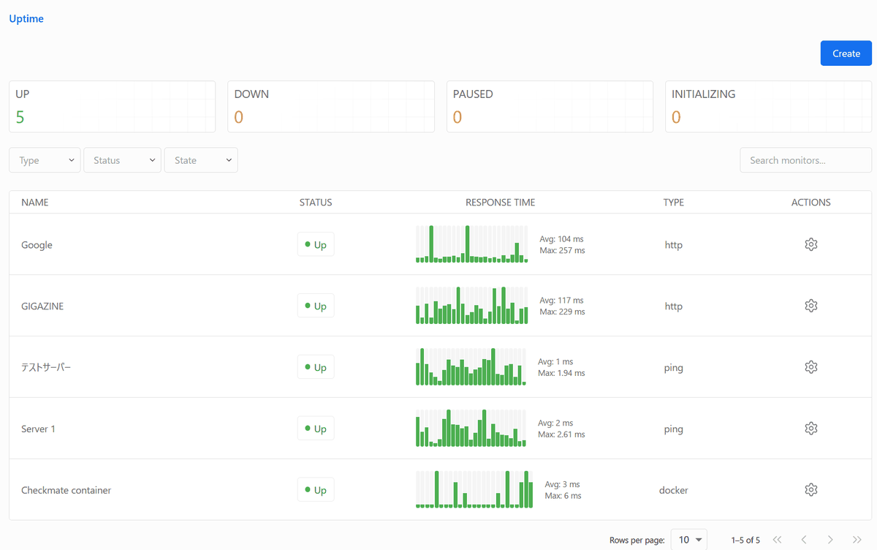Image resolution: width=877 pixels, height=550 pixels.
Task: Open the State filter dropdown
Action: coord(201,160)
